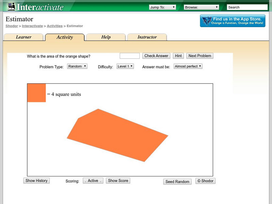
Task: Open the Activities breadcrumb link
Action: click(x=55, y=26)
